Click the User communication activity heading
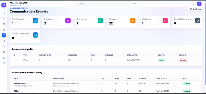Image resolution: width=206 pixels, height=94 pixels. point(27,73)
